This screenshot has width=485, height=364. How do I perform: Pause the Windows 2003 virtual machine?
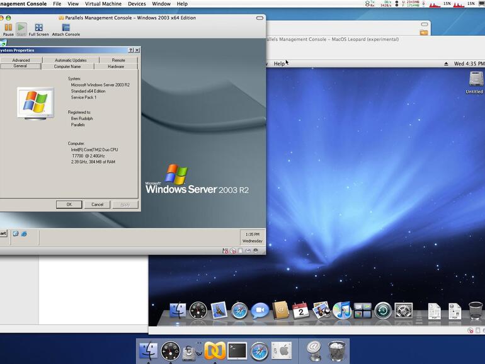pyautogui.click(x=8, y=28)
